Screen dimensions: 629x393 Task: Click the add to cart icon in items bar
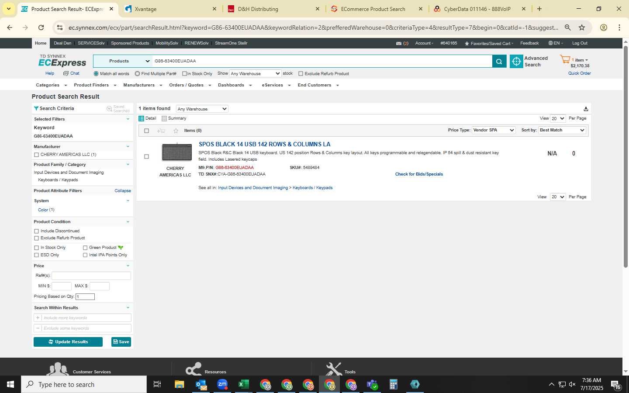(161, 131)
